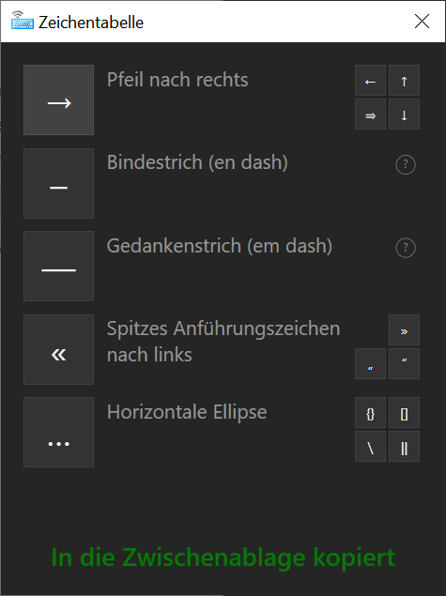The image size is (446, 596).
Task: Select the small left arrow symbol
Action: click(x=370, y=80)
